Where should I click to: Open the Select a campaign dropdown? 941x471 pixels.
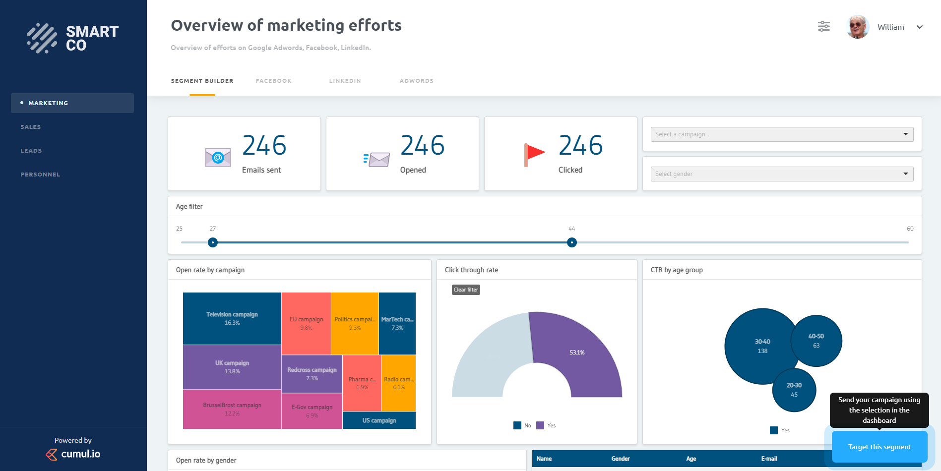[781, 134]
